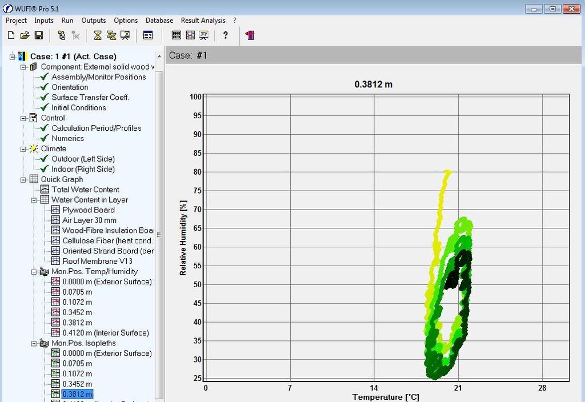The image size is (585, 402).
Task: Open the Run menu
Action: tap(67, 21)
